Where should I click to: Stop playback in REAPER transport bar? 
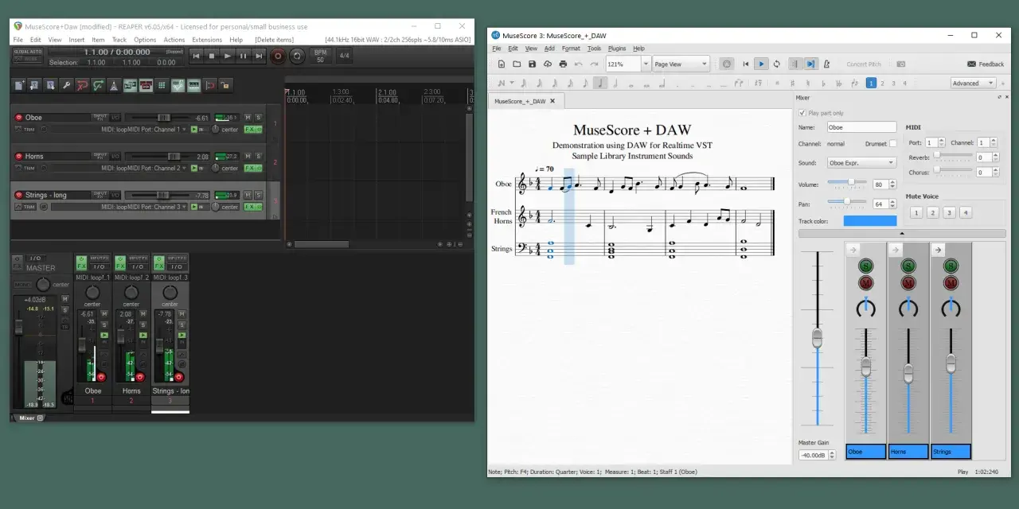(x=212, y=56)
